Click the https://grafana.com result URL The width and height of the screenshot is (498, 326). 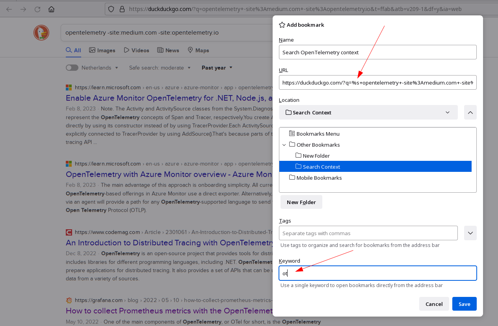[x=98, y=300]
